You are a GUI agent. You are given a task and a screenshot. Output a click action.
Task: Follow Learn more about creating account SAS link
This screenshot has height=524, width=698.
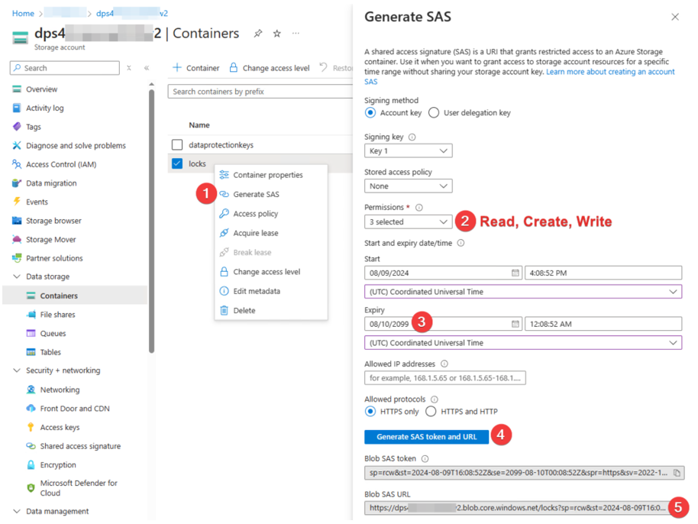coord(610,72)
